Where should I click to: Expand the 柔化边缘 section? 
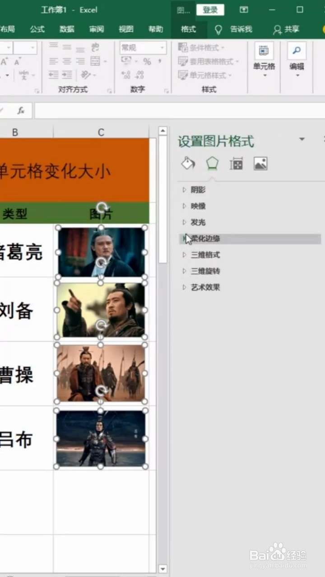(x=251, y=238)
